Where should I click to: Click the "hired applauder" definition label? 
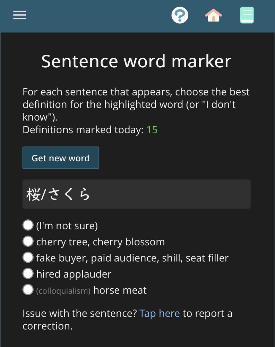click(74, 274)
